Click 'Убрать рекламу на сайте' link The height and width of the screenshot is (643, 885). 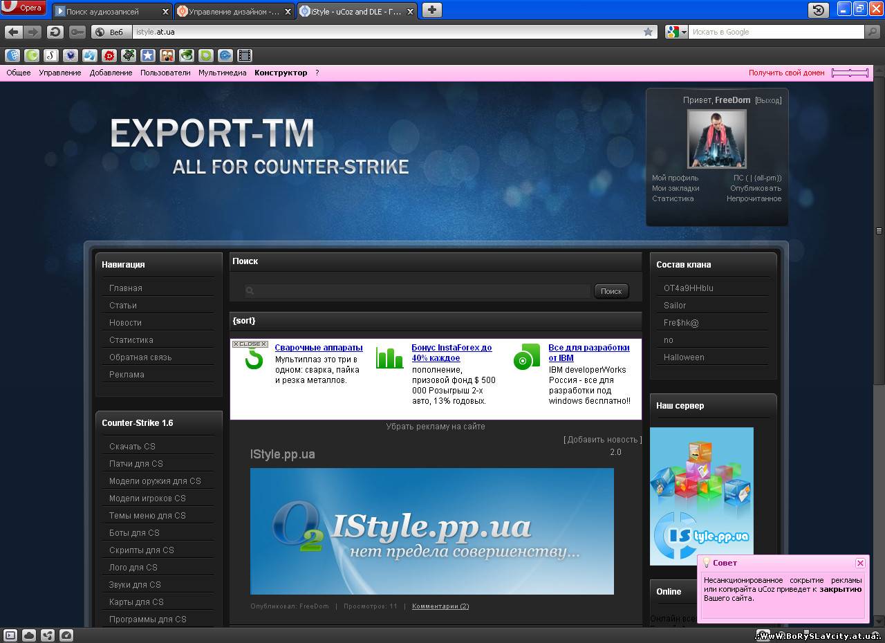436,427
